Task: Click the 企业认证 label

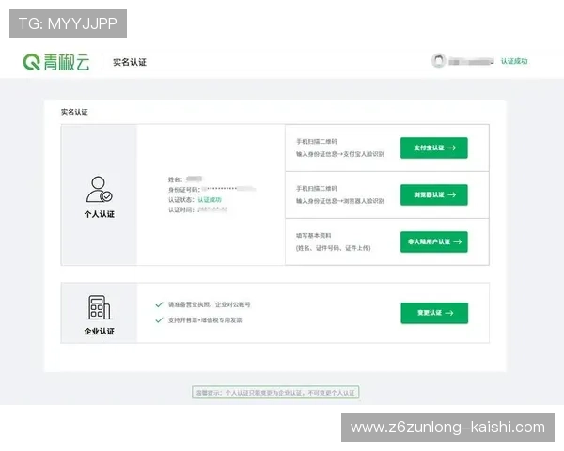Action: (x=100, y=332)
